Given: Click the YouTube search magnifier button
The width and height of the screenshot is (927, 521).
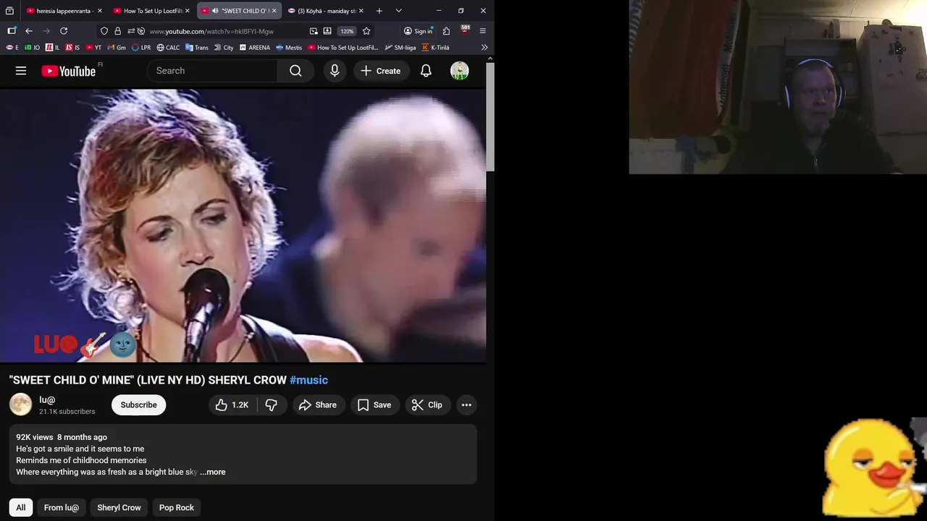Looking at the screenshot, I should pos(295,71).
